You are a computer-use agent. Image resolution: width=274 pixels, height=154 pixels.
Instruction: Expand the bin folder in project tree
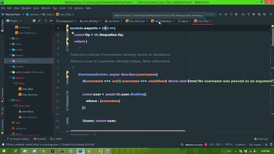click(10, 38)
